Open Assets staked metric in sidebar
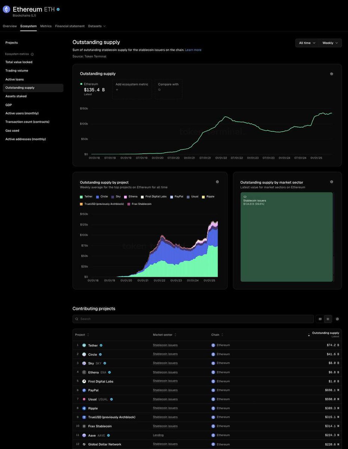The image size is (348, 449). coord(16,96)
